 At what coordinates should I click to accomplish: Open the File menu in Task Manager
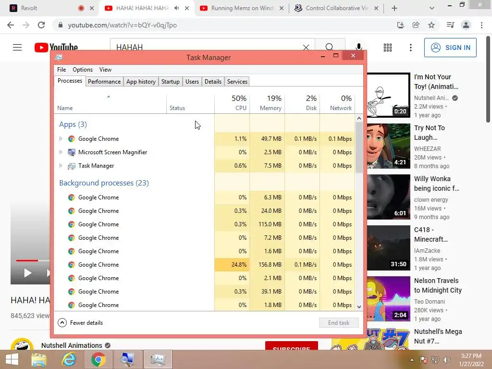(61, 70)
